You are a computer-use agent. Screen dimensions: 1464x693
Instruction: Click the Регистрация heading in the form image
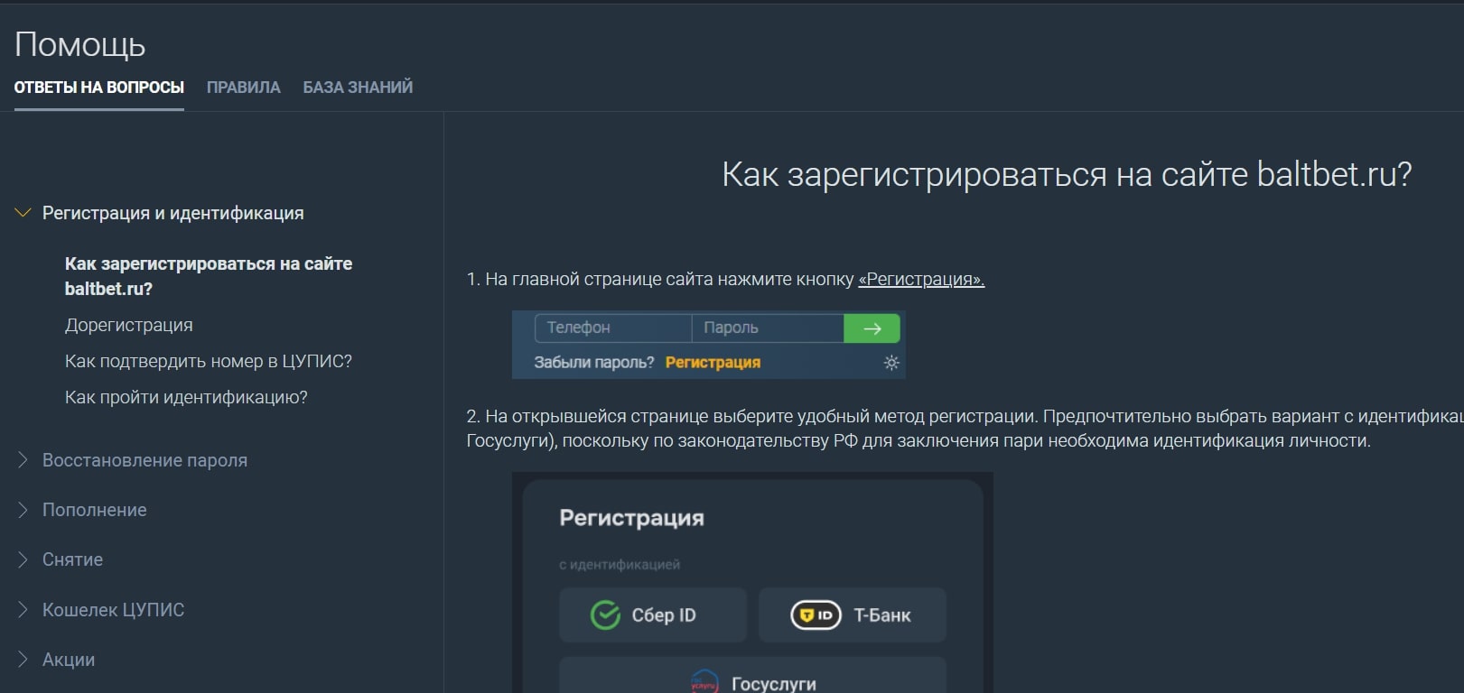[x=631, y=518]
